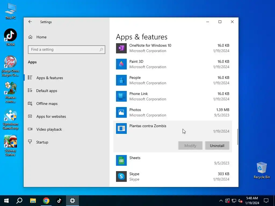The image size is (275, 206).
Task: Select the Sheets app icon
Action: pos(121,160)
